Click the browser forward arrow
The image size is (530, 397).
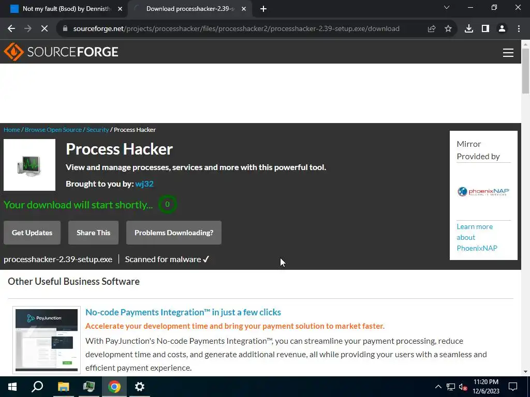click(x=28, y=29)
